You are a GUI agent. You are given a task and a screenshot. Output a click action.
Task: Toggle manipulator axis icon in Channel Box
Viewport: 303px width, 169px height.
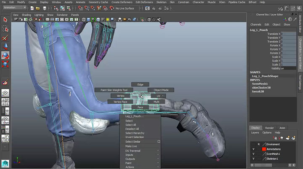tap(285, 19)
